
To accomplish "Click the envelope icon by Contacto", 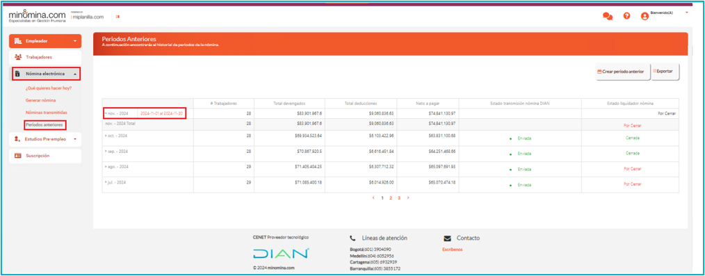I will coord(447,238).
